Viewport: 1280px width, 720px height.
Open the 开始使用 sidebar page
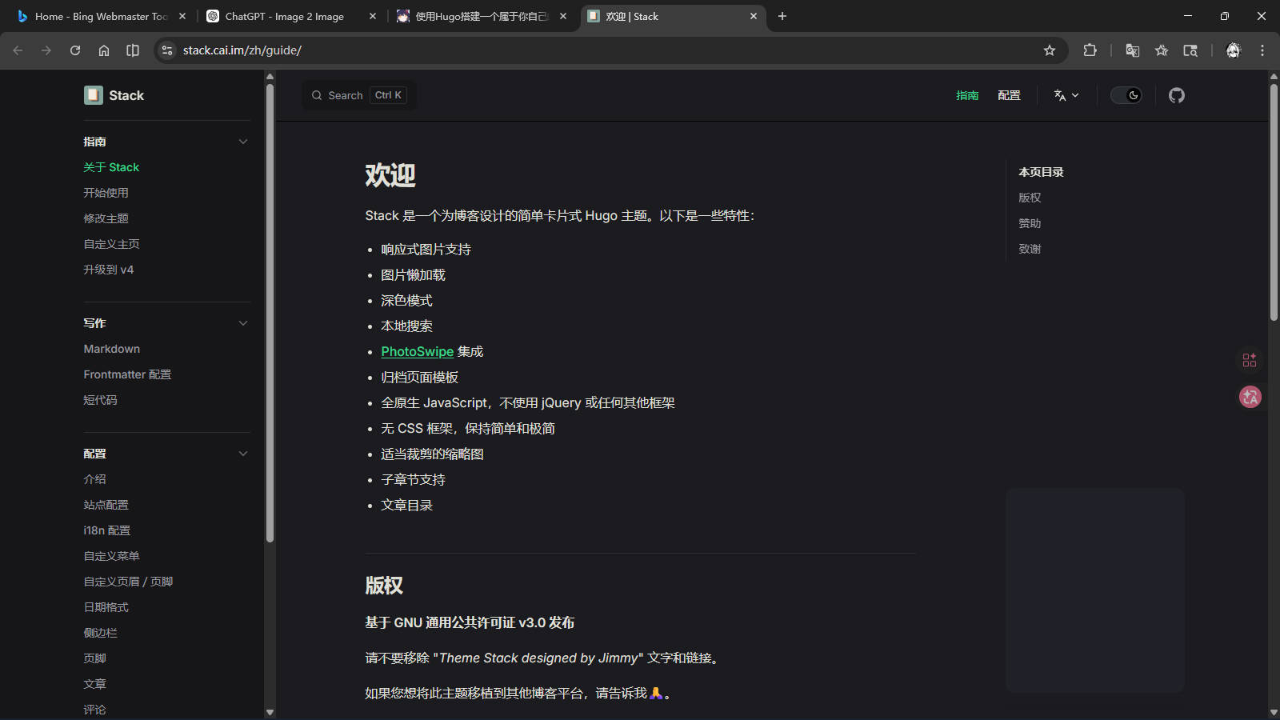(106, 193)
